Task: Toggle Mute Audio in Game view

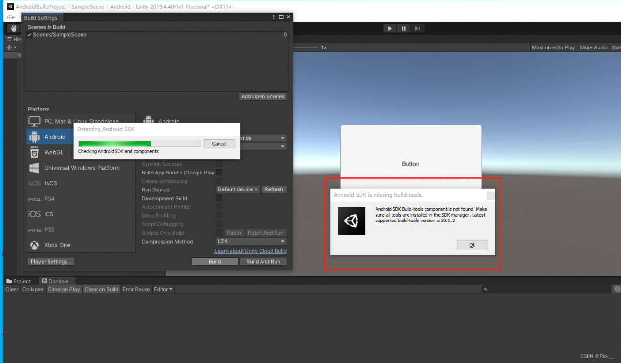Action: [x=594, y=47]
